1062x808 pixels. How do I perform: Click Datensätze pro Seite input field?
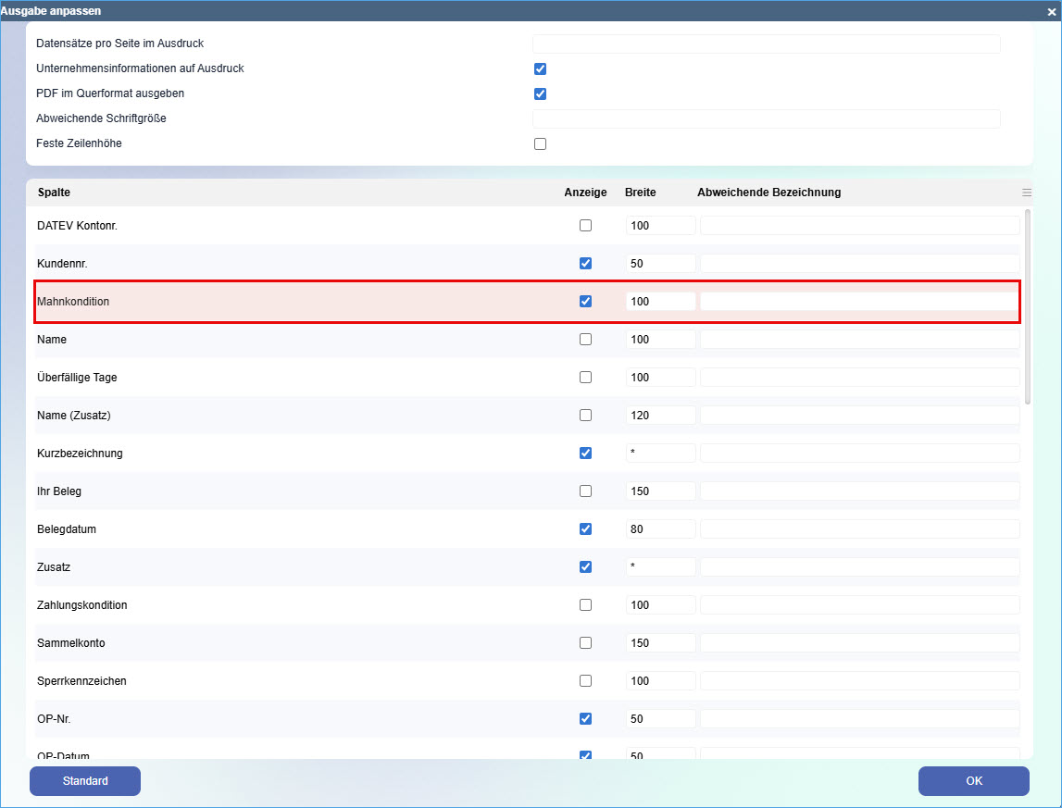pyautogui.click(x=766, y=44)
